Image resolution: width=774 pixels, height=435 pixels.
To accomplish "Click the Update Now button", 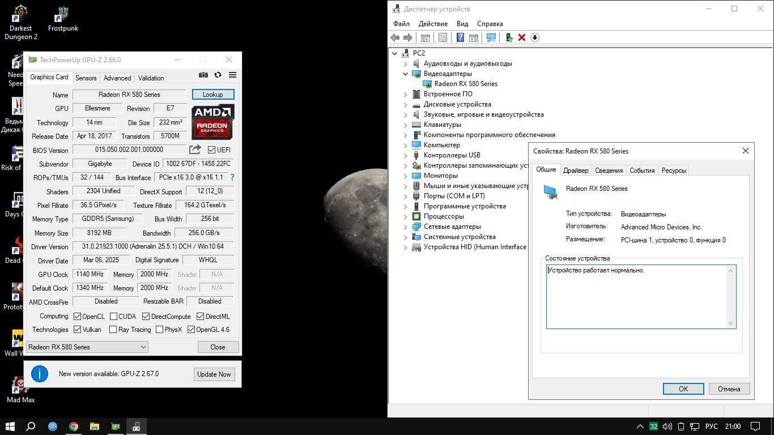I will [214, 374].
